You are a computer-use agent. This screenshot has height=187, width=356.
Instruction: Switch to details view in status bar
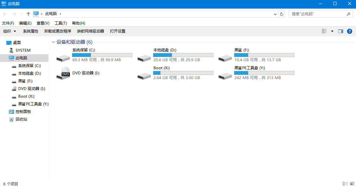[x=345, y=183]
